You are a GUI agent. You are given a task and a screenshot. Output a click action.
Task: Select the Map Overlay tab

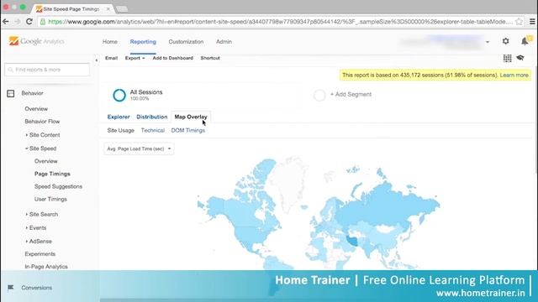click(191, 117)
